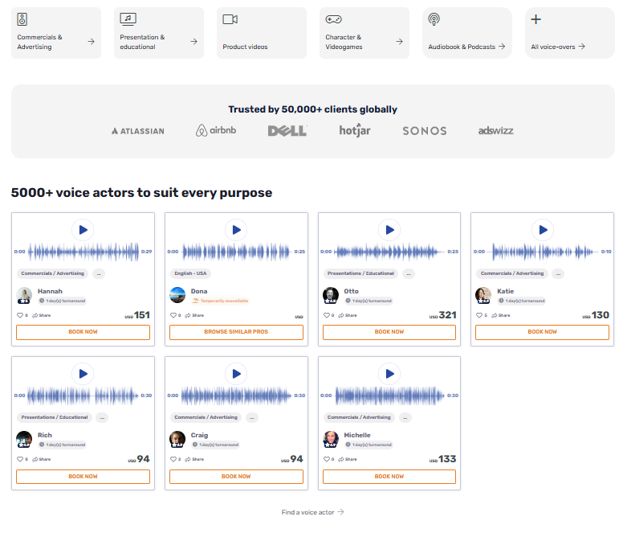The width and height of the screenshot is (619, 533).
Task: Open Craig's profile avatar
Action: click(177, 439)
